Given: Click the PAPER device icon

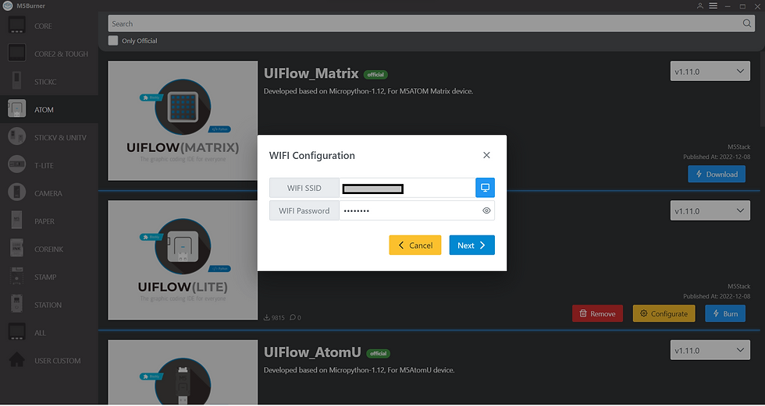Looking at the screenshot, I should coord(17,220).
